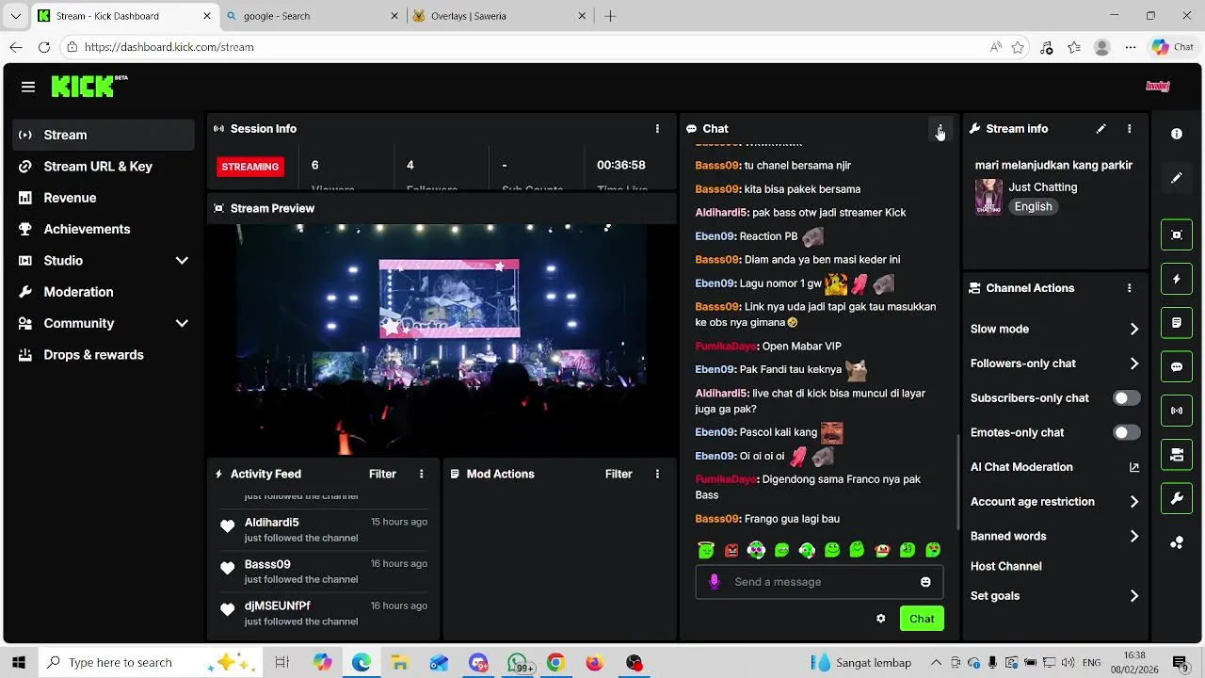This screenshot has width=1205, height=678.
Task: Open Stream info three-dot menu
Action: pyautogui.click(x=1129, y=129)
